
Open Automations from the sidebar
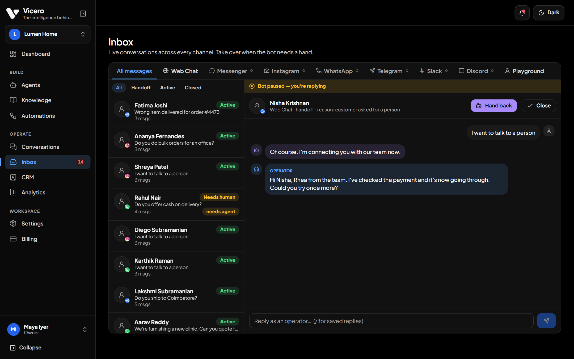coord(48,116)
